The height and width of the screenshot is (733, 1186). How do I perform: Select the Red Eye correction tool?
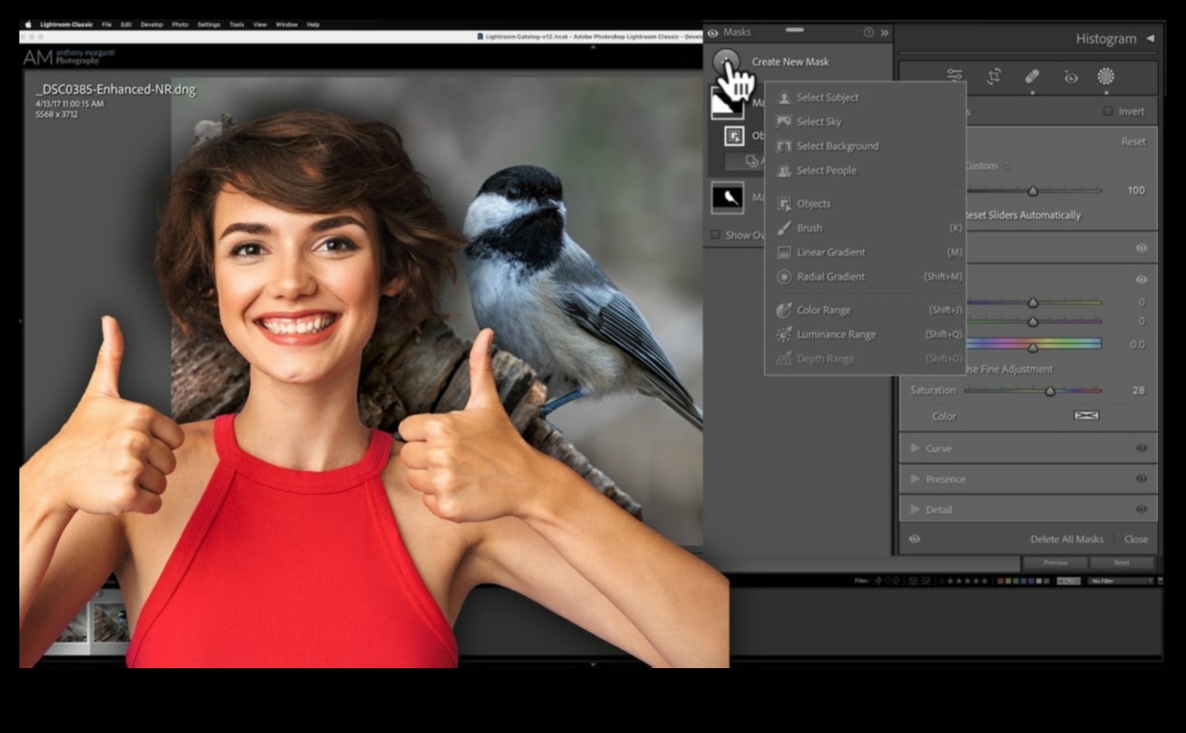[1070, 77]
